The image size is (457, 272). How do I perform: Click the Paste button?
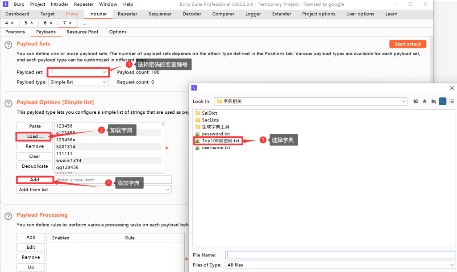(x=35, y=126)
